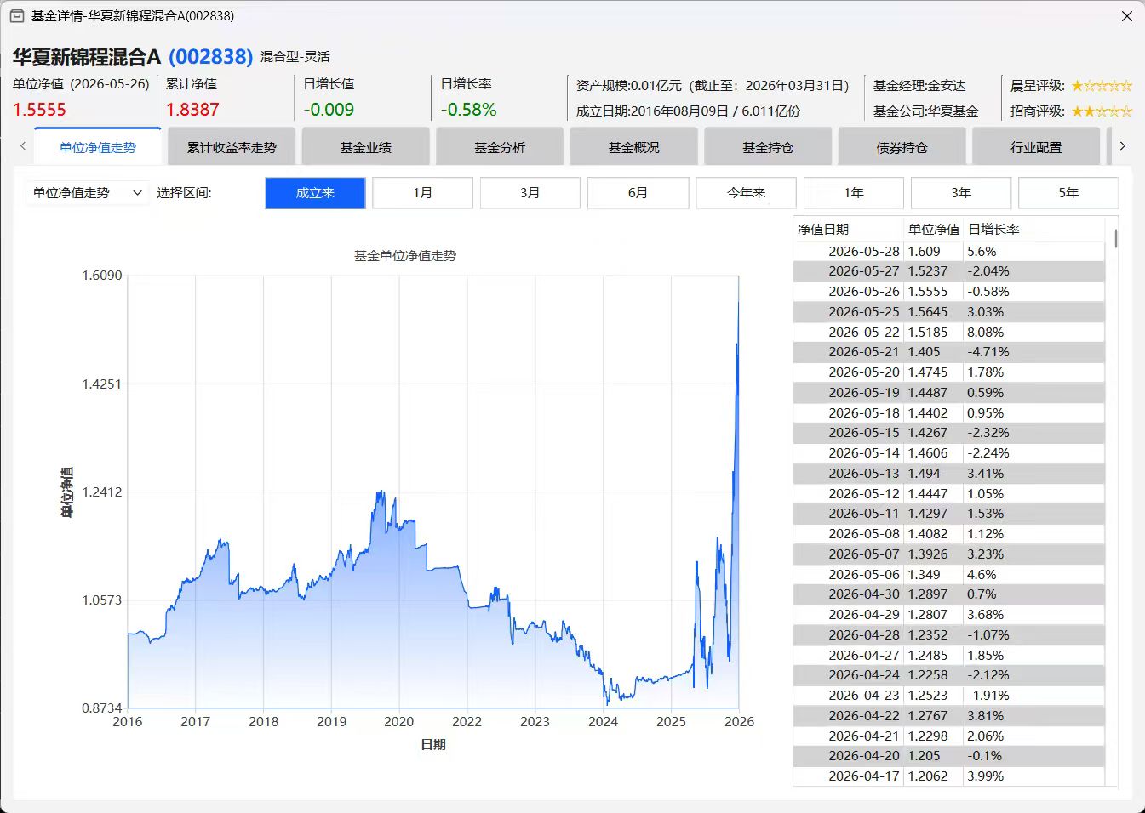Sort by the 净值日期 column header

[x=849, y=229]
